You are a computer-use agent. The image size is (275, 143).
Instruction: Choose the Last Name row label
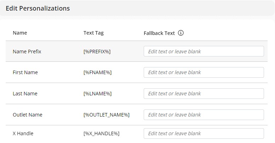tap(25, 94)
